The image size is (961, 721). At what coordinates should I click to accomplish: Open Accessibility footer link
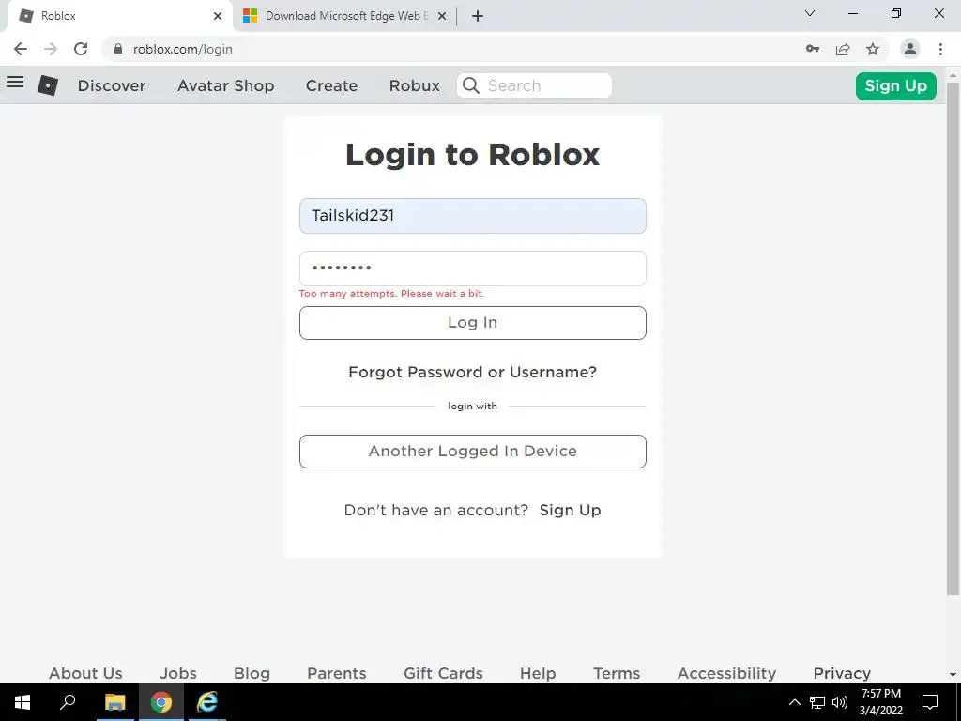tap(727, 673)
